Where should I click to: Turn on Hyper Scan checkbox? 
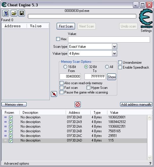point(88,87)
